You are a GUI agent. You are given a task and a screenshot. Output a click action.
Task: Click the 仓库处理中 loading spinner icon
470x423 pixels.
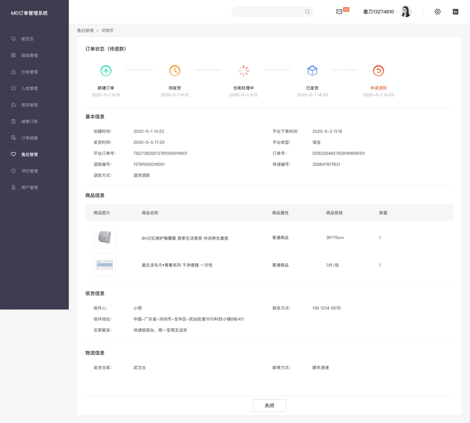tap(244, 71)
